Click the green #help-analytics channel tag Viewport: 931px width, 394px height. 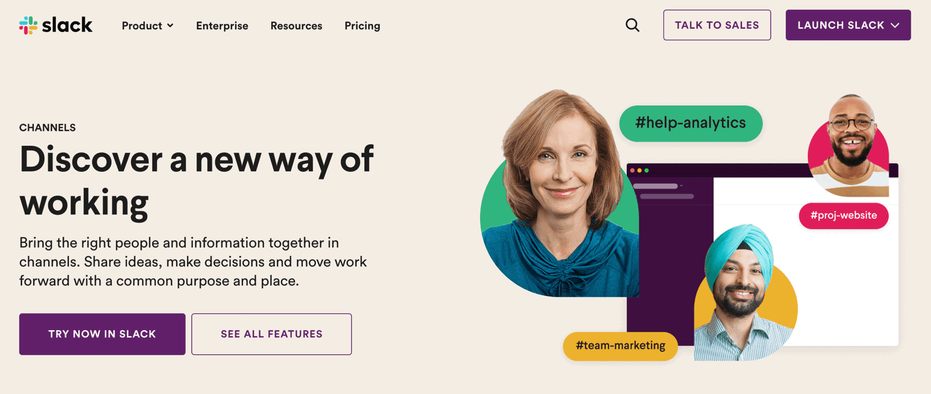click(x=691, y=123)
